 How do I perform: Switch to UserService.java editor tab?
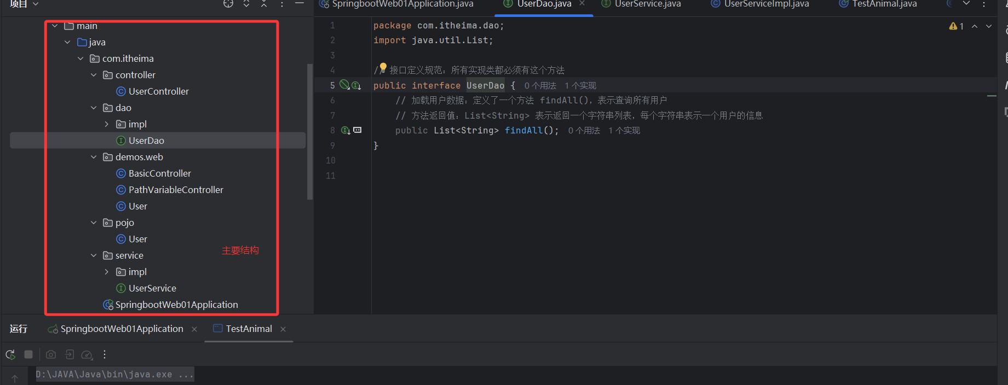point(642,4)
